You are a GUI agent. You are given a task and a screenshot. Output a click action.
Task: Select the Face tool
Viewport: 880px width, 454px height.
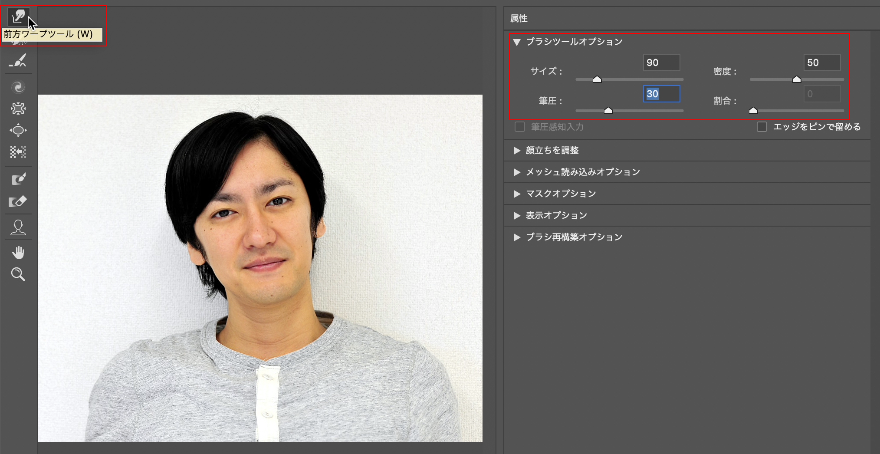click(x=18, y=227)
